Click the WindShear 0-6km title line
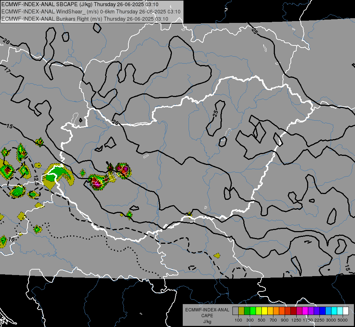This screenshot has width=355, height=327. [91, 12]
